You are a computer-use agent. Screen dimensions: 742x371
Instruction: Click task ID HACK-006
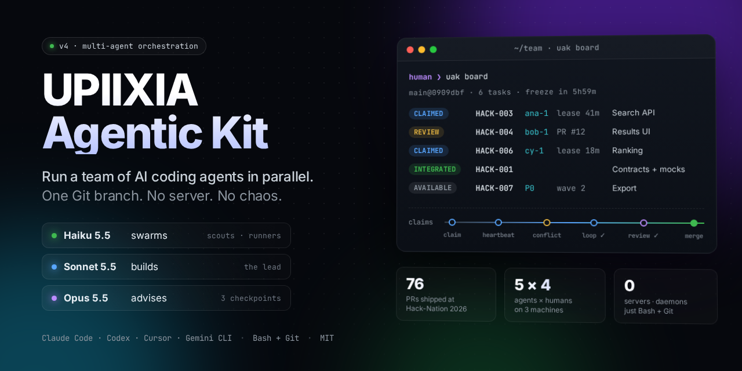tap(494, 151)
